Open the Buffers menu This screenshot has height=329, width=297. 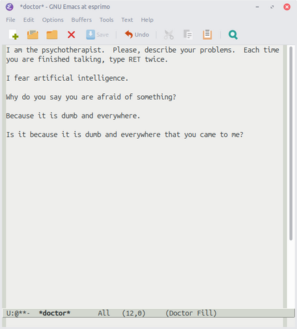coord(81,20)
